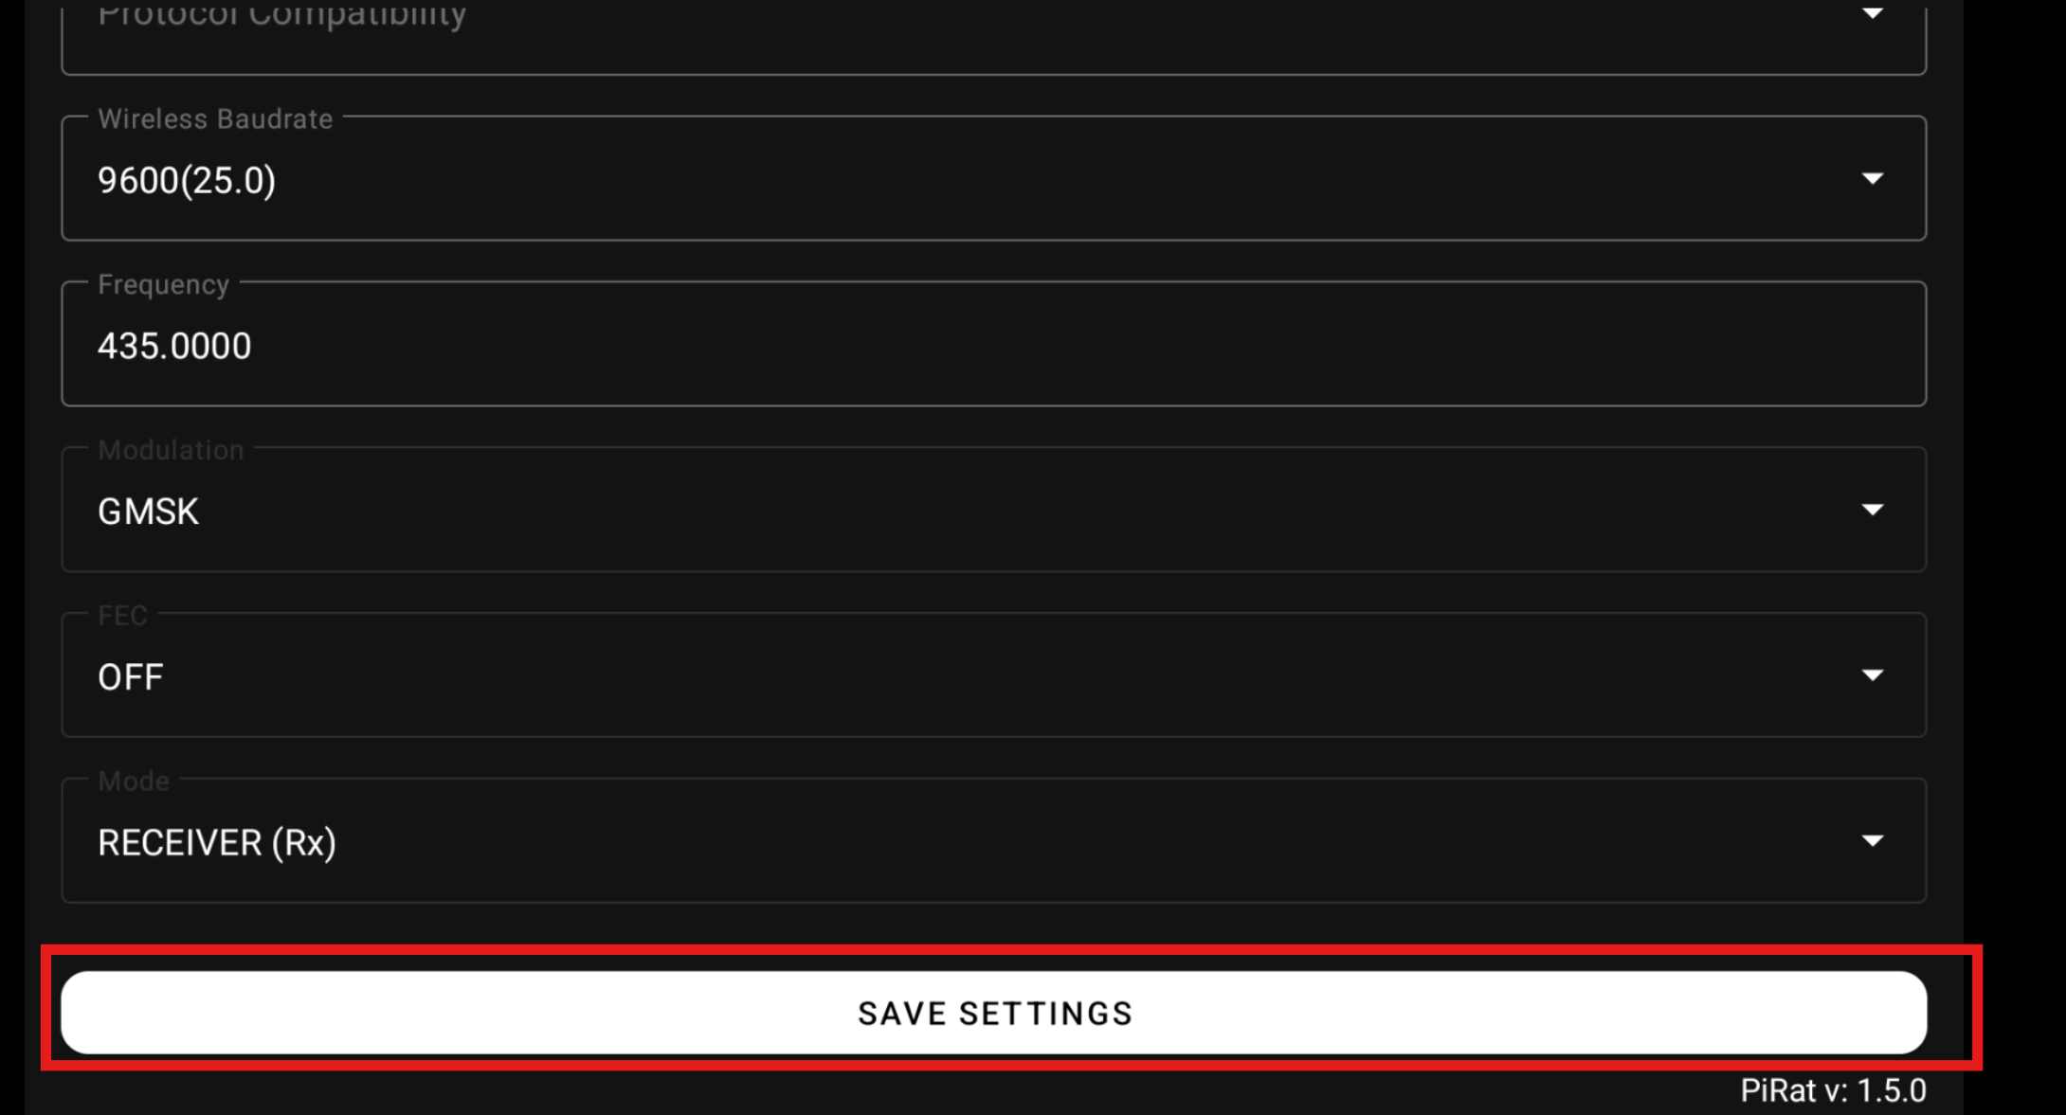Click the 435.0000 frequency value
2066x1115 pixels.
tap(174, 346)
